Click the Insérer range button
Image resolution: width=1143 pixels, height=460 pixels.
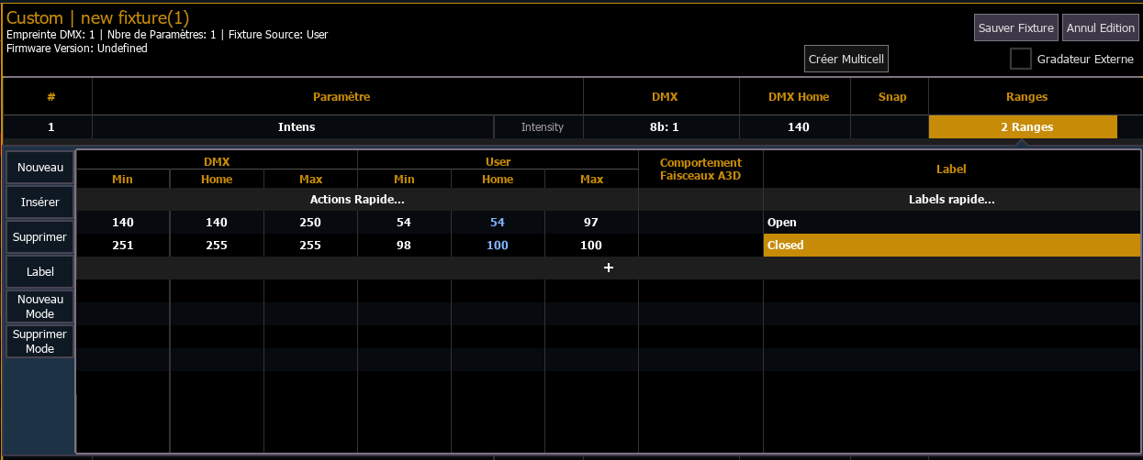pos(40,203)
